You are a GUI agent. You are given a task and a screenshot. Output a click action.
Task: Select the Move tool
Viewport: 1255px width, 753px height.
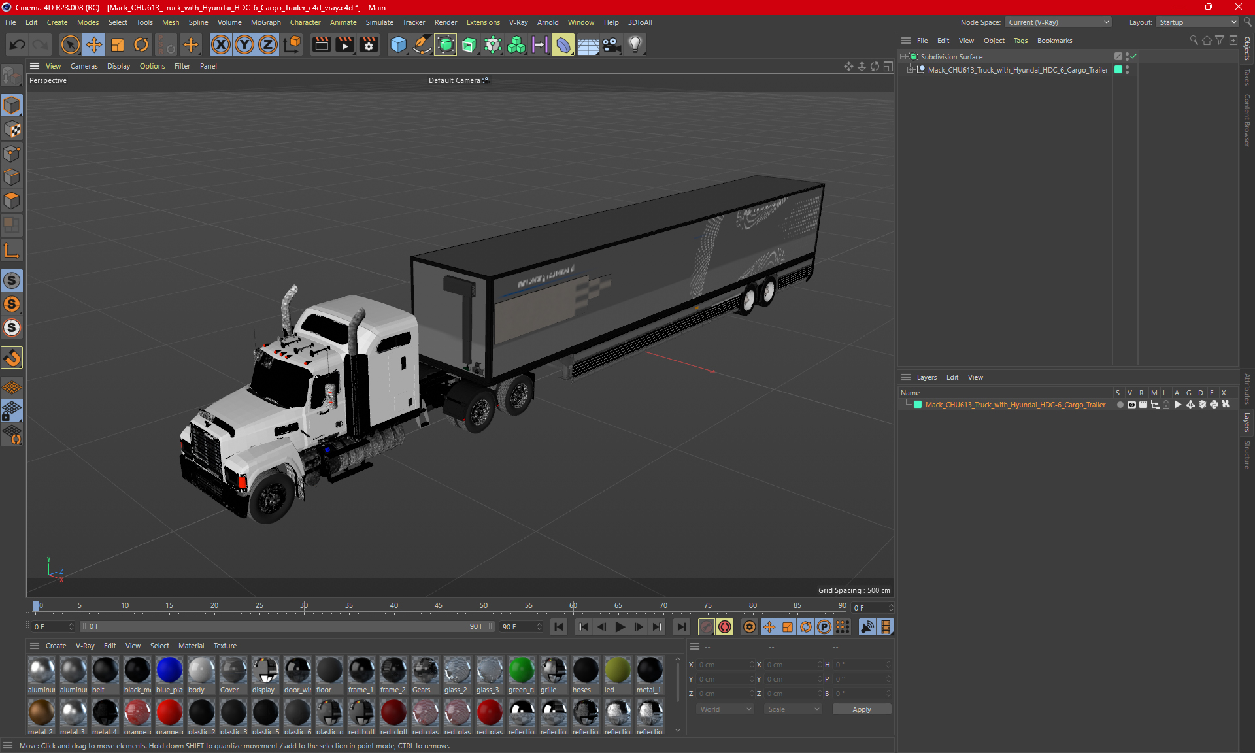94,44
